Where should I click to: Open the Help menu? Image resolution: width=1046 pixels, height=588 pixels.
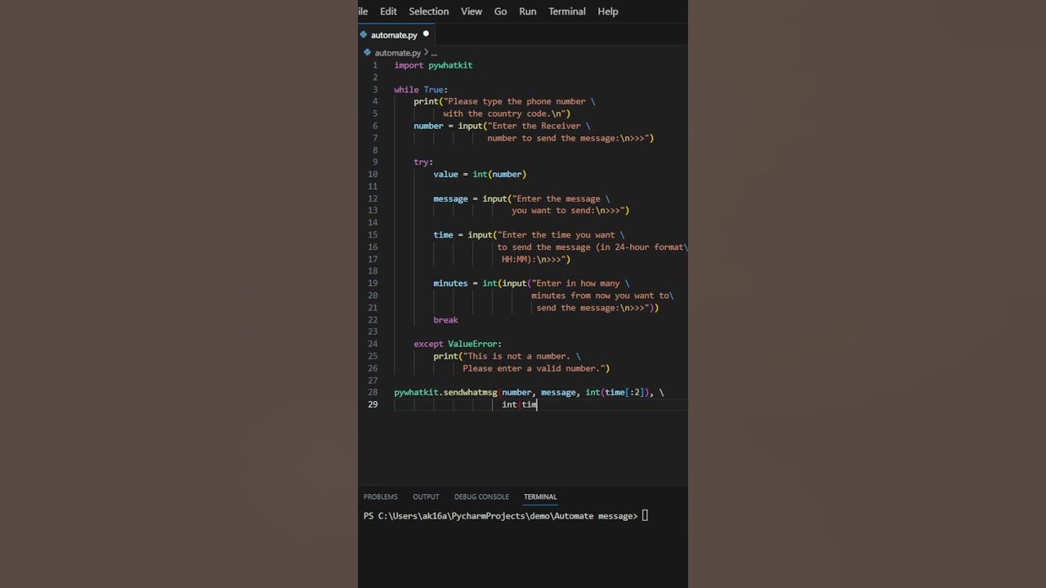pos(608,11)
